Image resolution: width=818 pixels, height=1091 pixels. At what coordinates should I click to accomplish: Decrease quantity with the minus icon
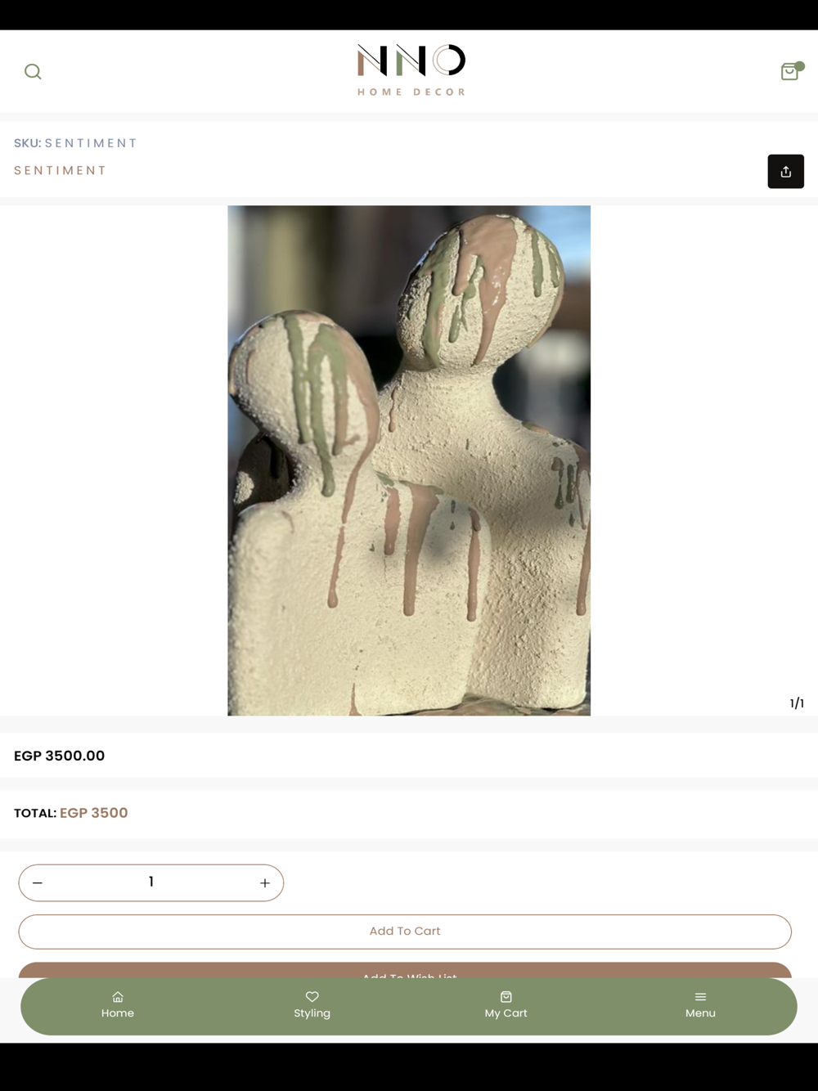click(x=38, y=883)
